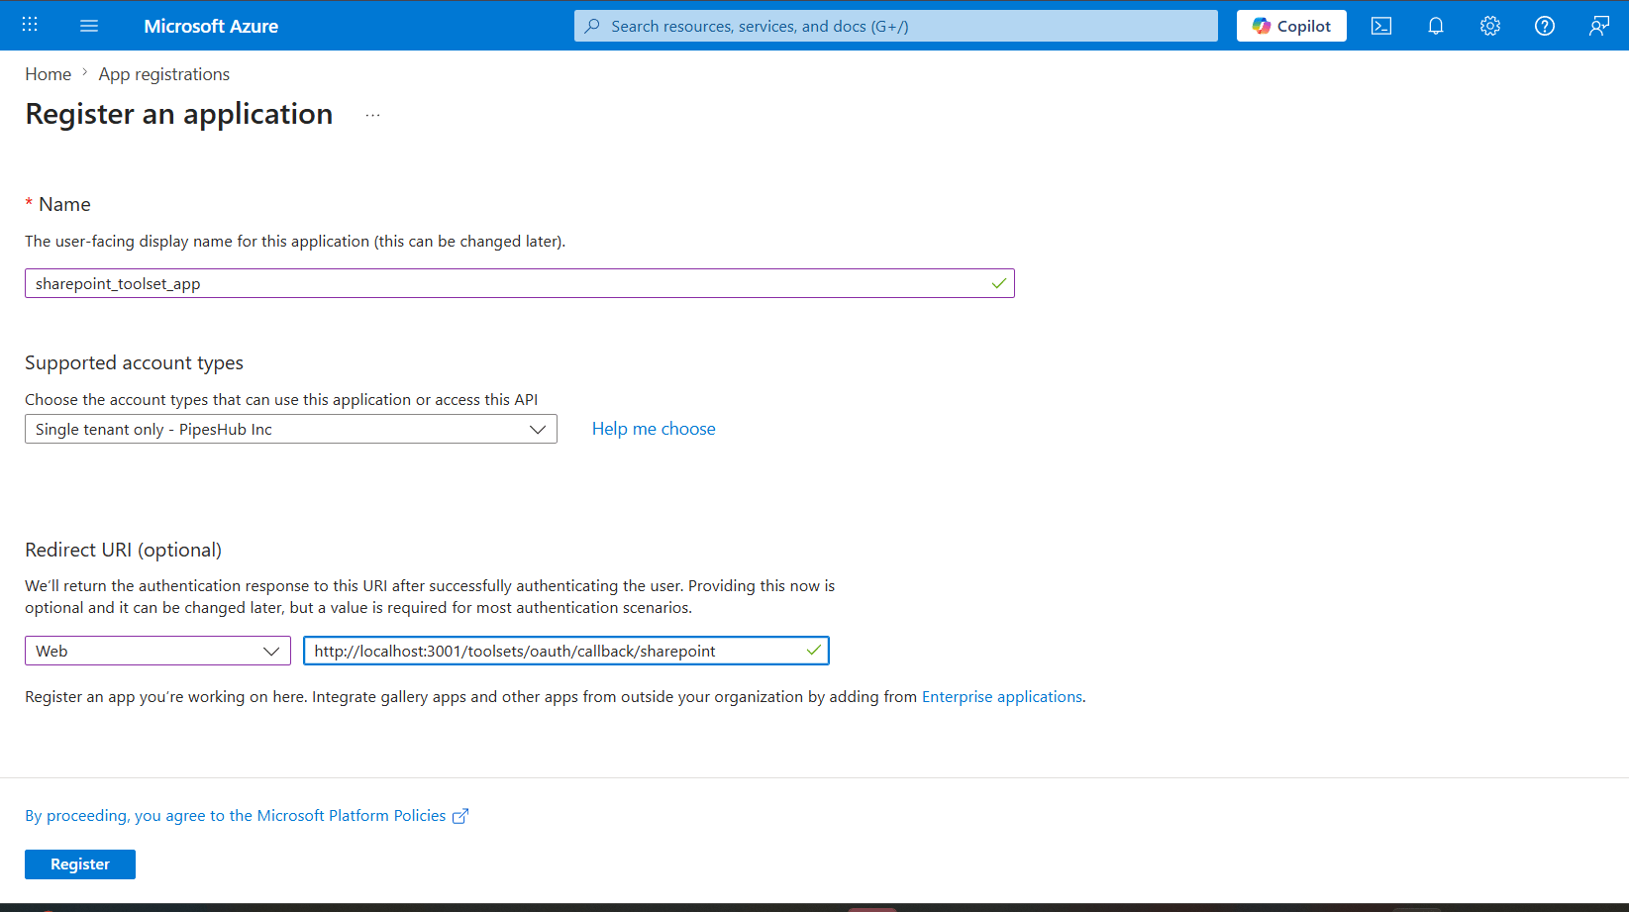Go to Home breadcrumb
1629x912 pixels.
tap(48, 74)
